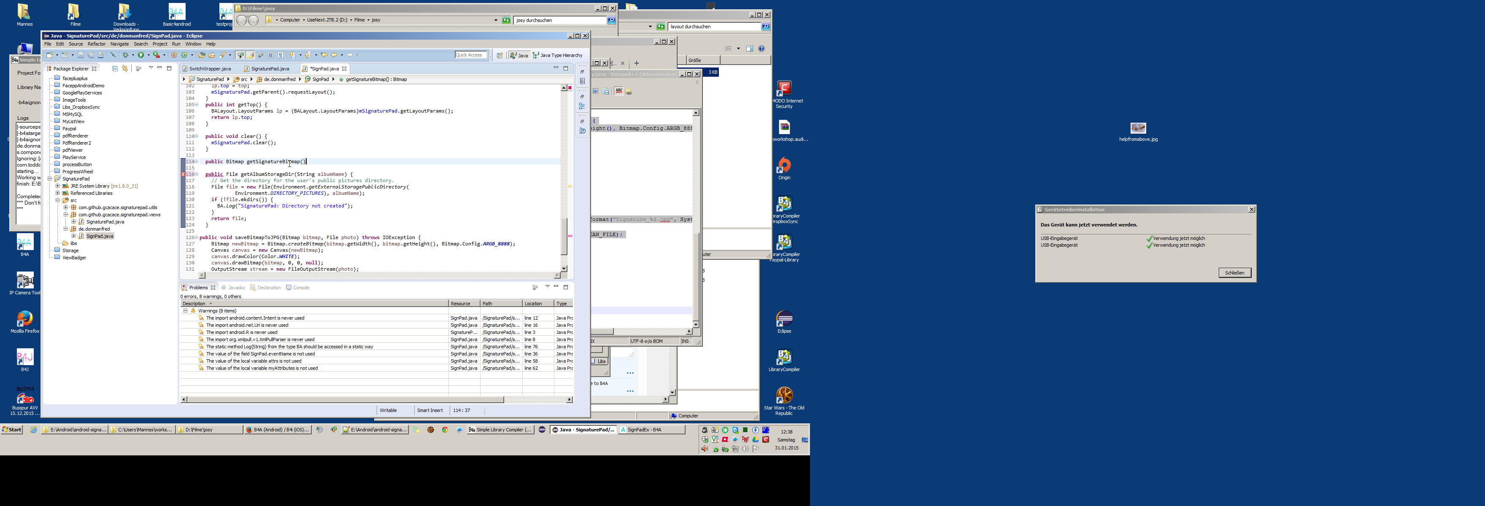Click the horizontal scrollbar of Problems view
Viewport: 1485px width, 506px height.
[346, 399]
